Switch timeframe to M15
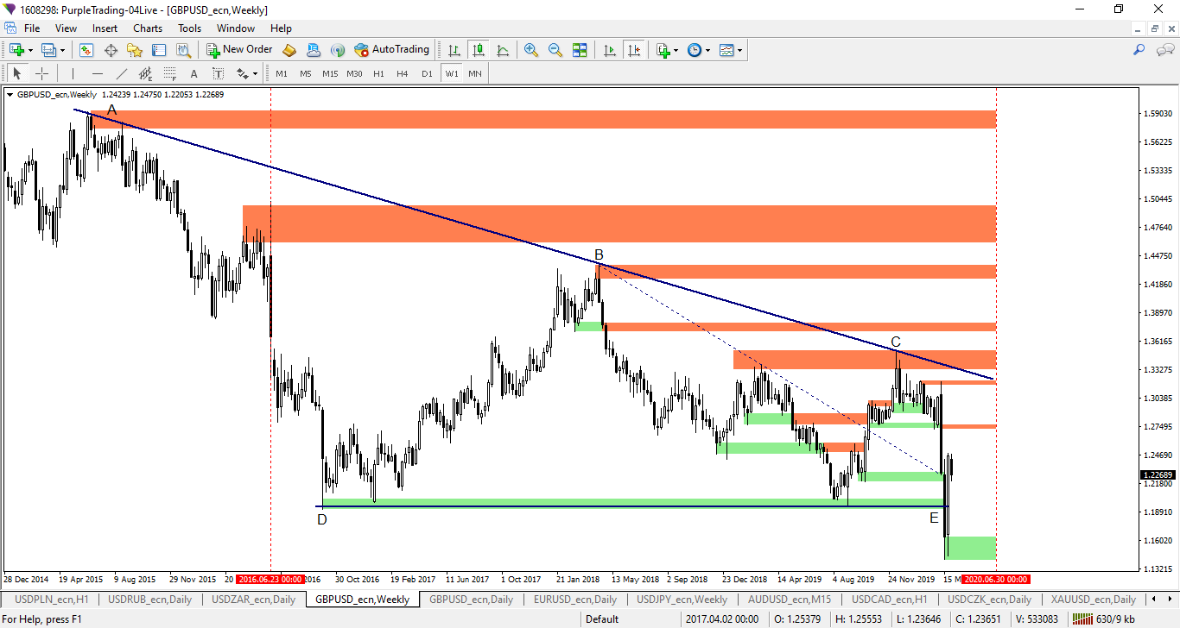 pos(330,73)
